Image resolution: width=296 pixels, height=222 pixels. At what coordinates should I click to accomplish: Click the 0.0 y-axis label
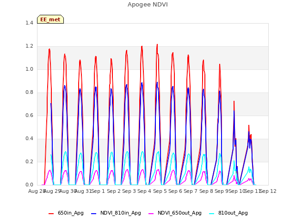pos(29,185)
